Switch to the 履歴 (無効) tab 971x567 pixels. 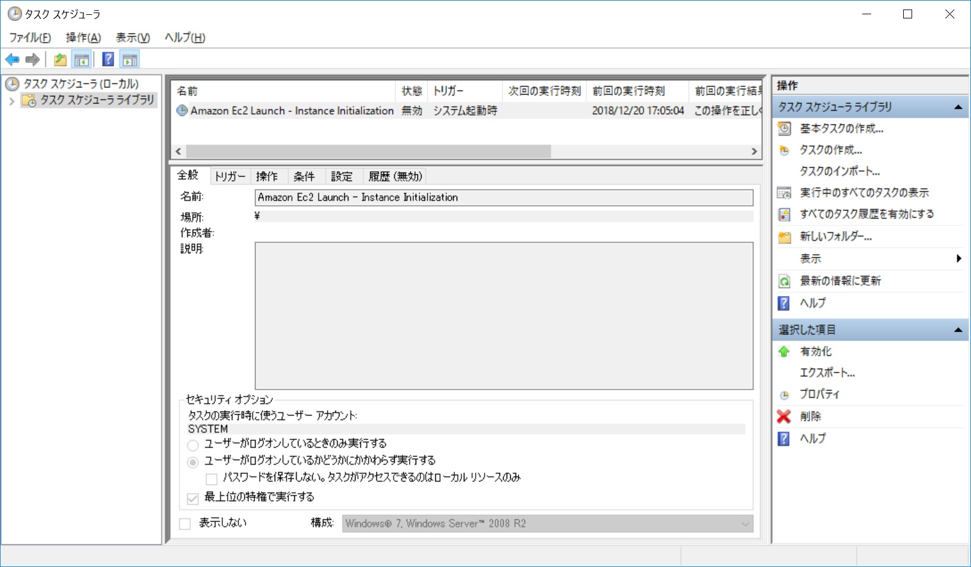(395, 177)
